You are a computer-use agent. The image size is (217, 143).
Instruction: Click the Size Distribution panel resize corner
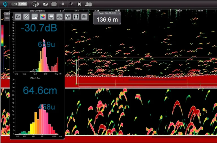pyautogui.click(x=64, y=138)
